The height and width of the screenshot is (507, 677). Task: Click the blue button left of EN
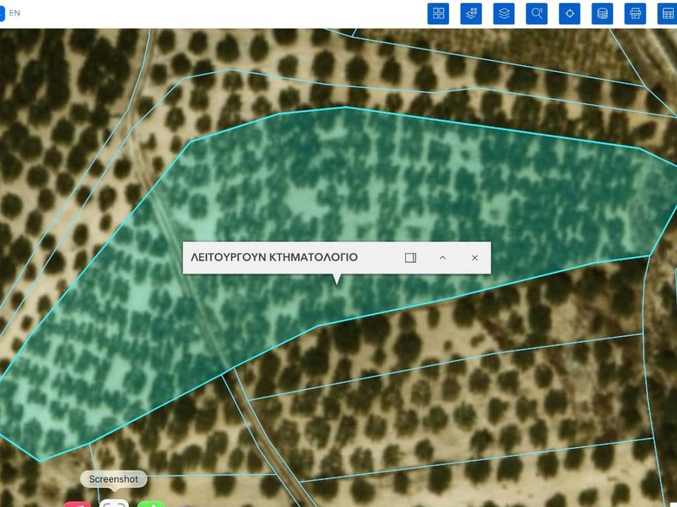pyautogui.click(x=1, y=13)
